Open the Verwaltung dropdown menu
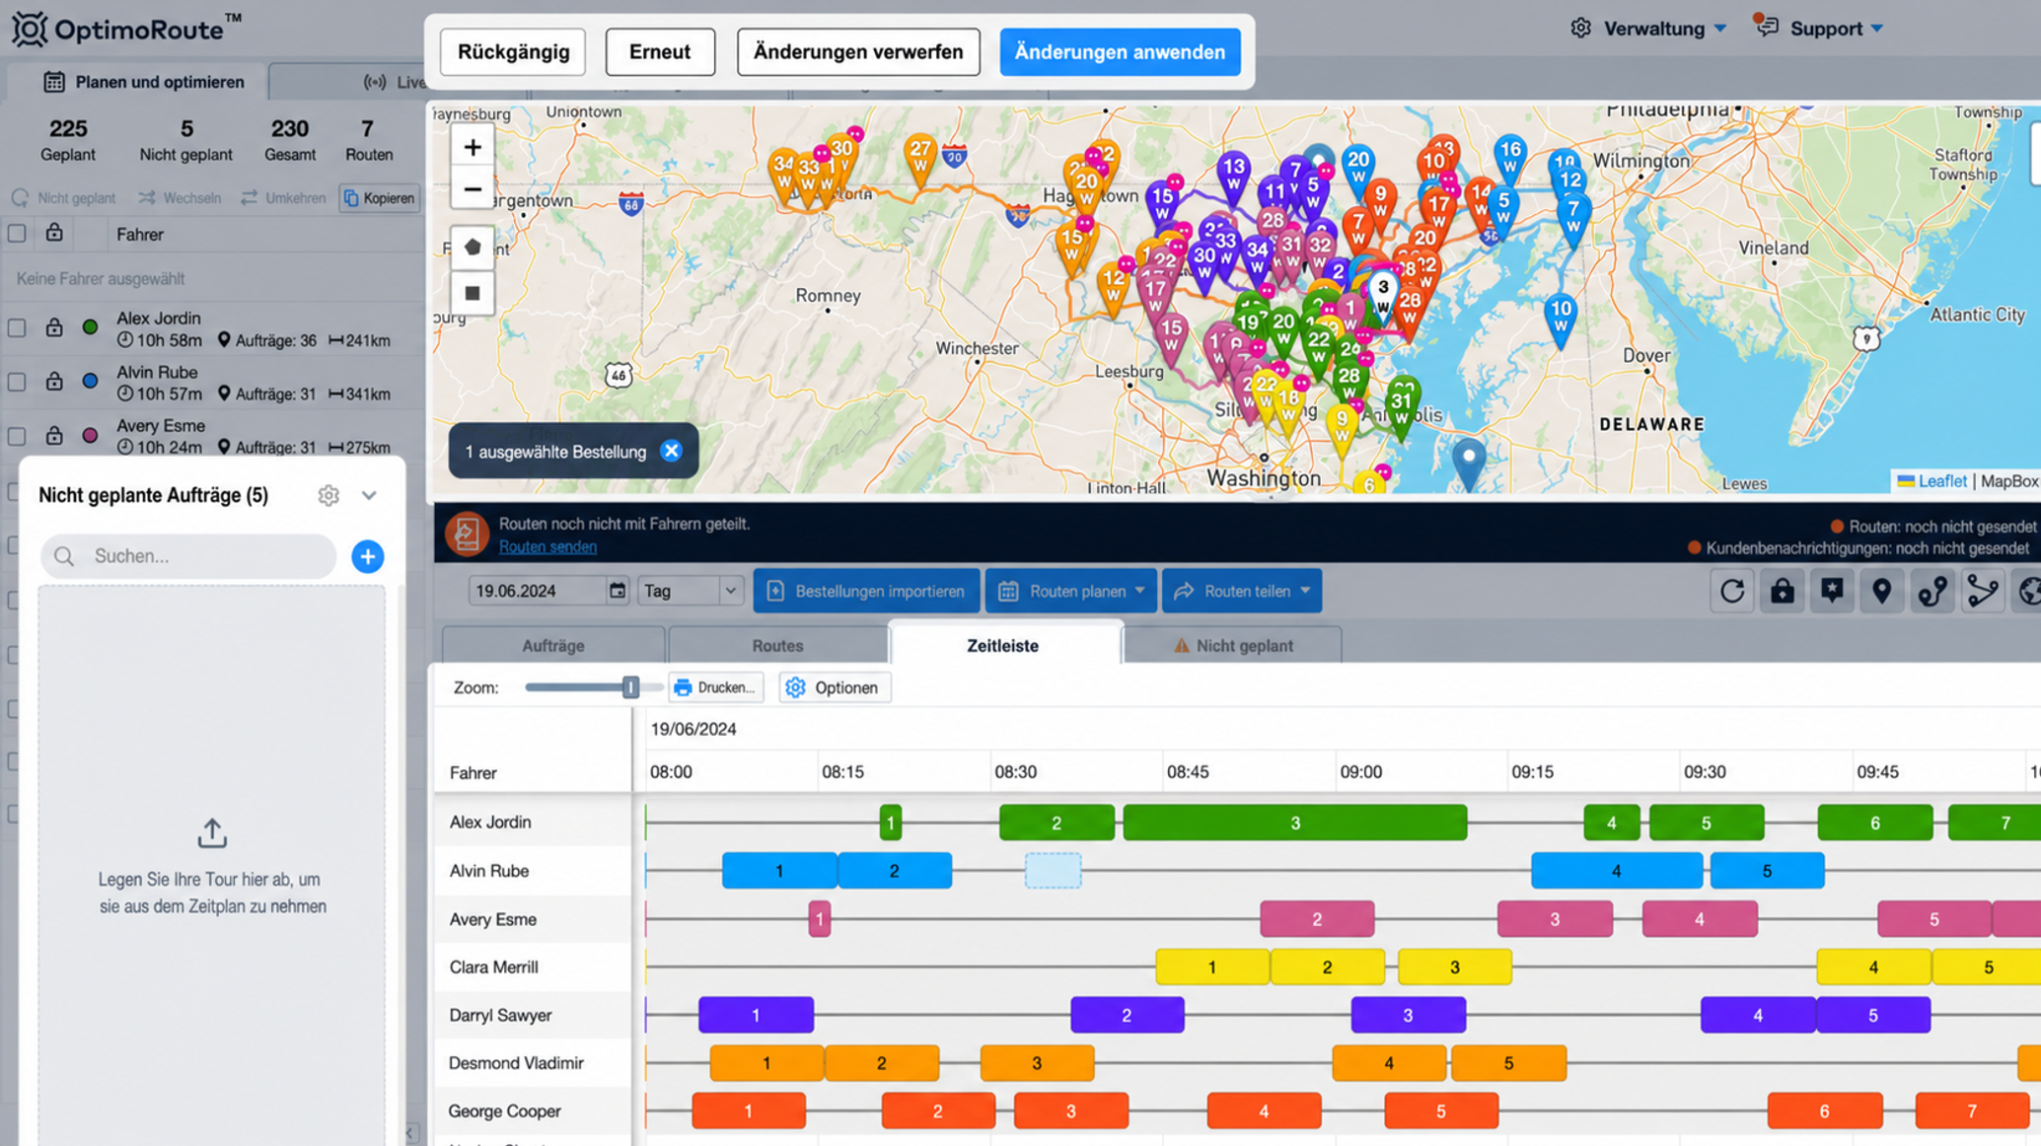The height and width of the screenshot is (1146, 2041). [x=1649, y=29]
